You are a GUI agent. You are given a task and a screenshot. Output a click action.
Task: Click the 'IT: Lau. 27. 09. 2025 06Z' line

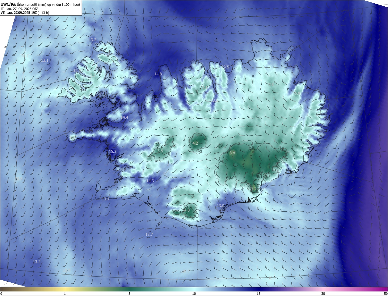click(x=18, y=9)
